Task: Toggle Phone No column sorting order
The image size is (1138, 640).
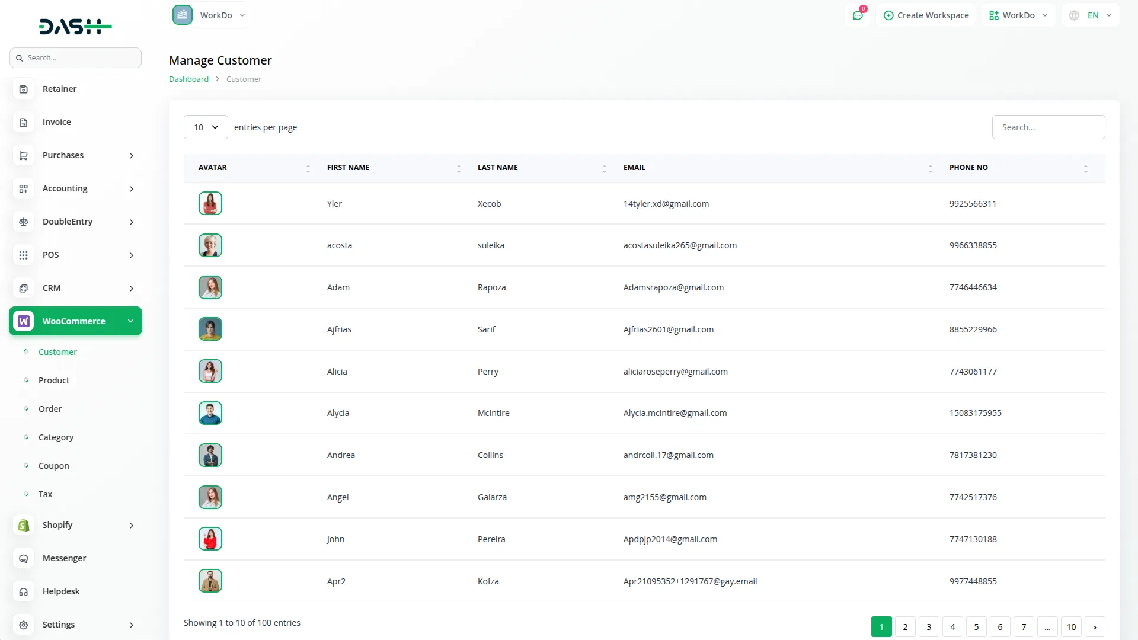Action: pos(1086,168)
